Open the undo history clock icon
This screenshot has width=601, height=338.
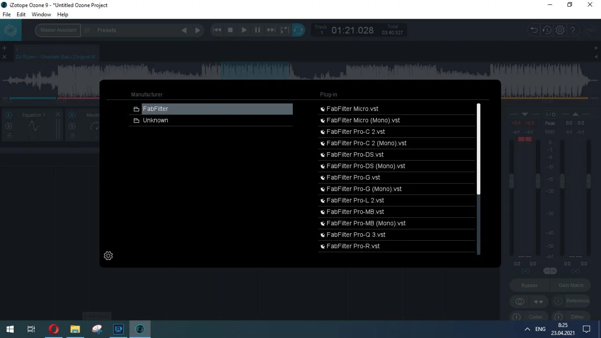[x=547, y=30]
